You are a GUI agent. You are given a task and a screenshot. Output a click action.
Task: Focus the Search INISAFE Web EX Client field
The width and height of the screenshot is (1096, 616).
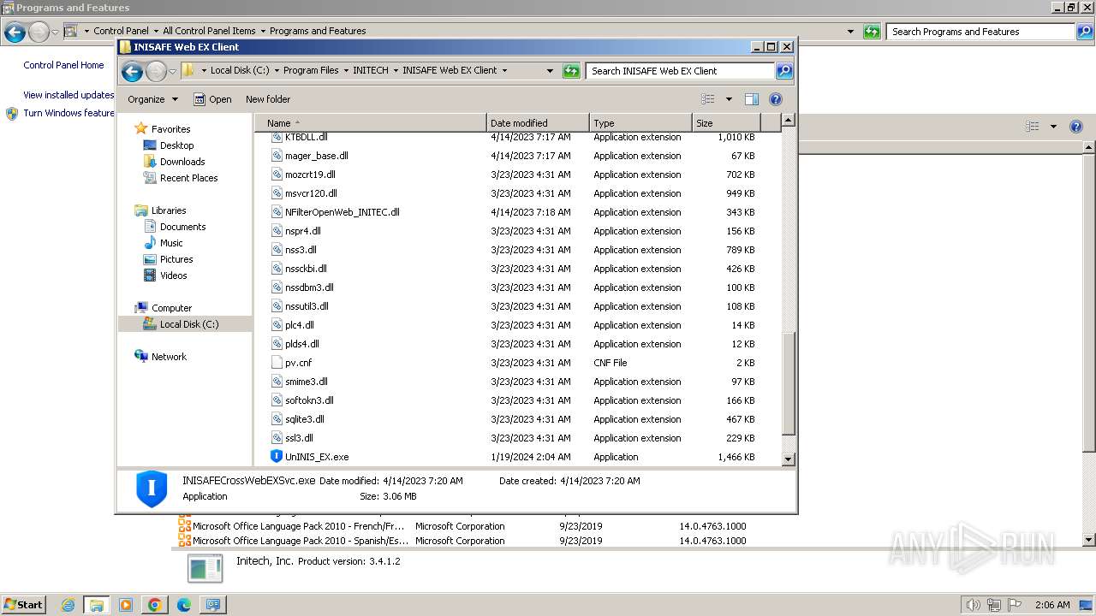681,71
